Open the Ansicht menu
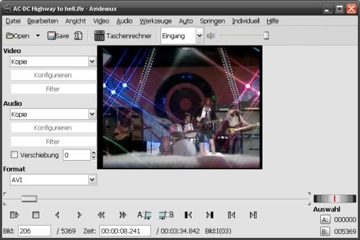 [75, 21]
